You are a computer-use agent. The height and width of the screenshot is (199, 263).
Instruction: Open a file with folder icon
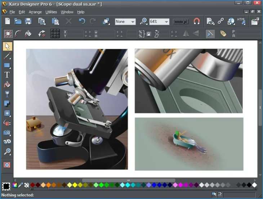click(x=18, y=21)
